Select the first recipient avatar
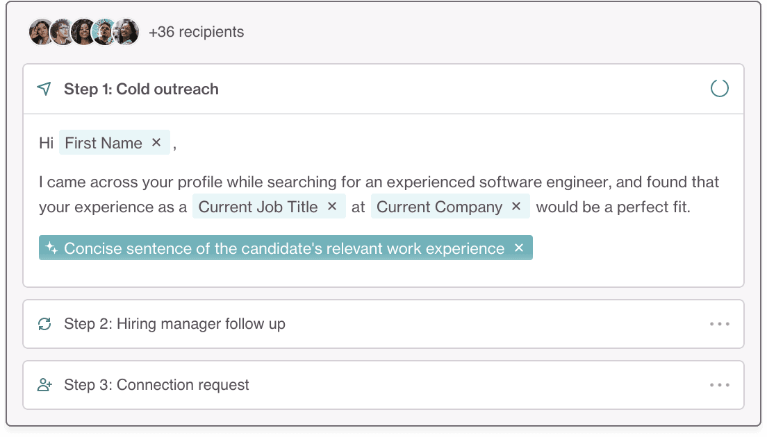The image size is (767, 437). click(x=40, y=32)
